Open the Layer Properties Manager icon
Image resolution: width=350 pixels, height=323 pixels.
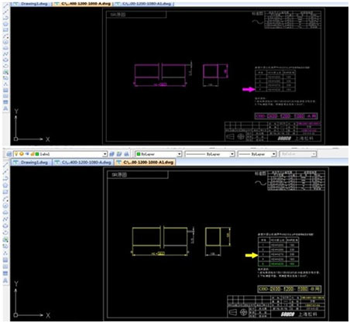[9, 154]
